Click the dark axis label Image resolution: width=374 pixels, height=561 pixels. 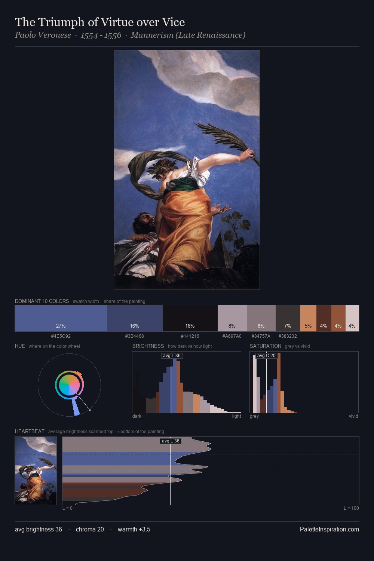[137, 416]
